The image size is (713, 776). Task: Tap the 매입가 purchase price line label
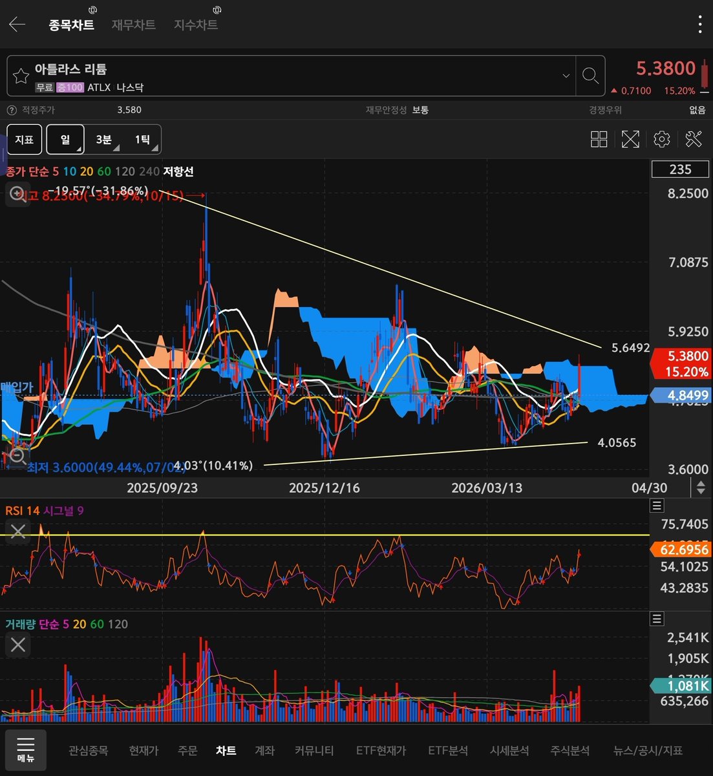pos(17,387)
